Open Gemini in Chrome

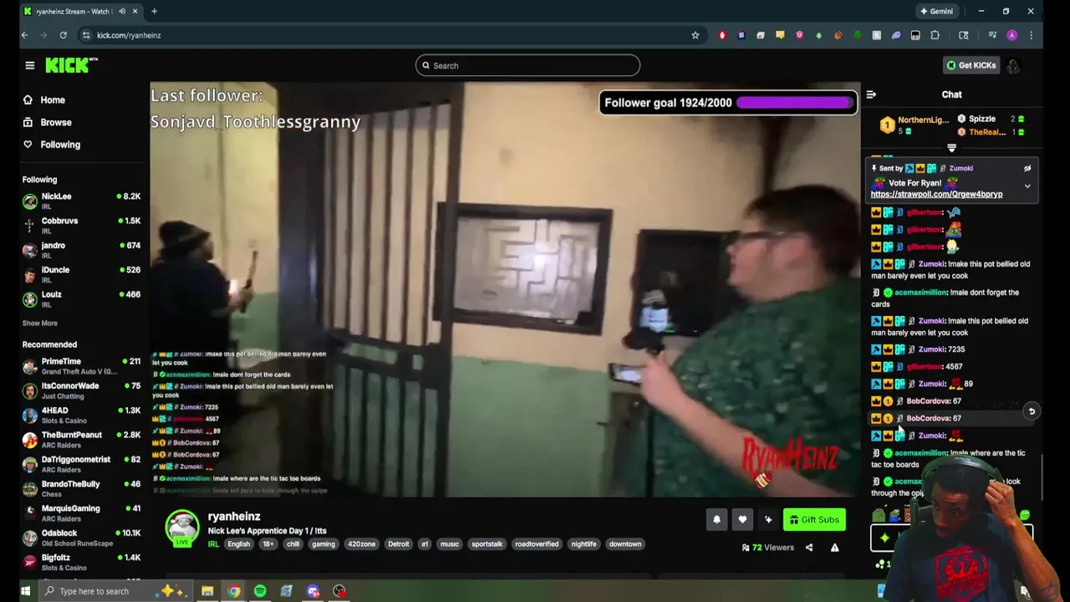coord(936,11)
